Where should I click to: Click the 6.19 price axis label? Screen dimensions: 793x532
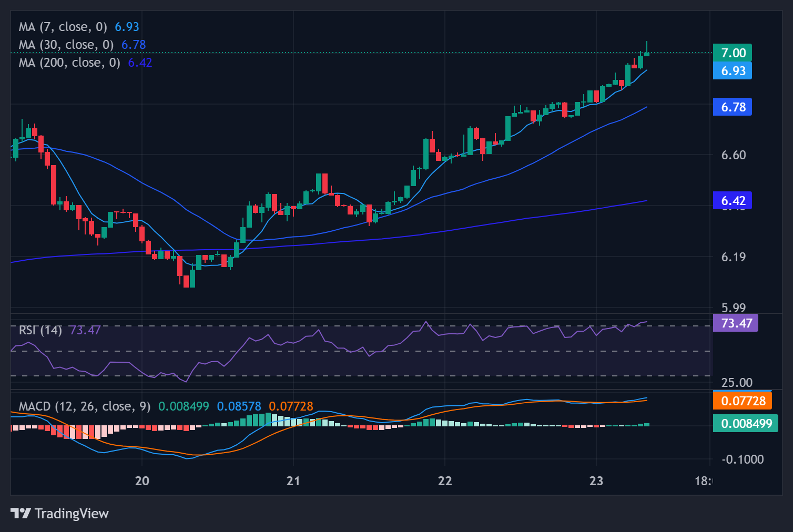point(733,257)
